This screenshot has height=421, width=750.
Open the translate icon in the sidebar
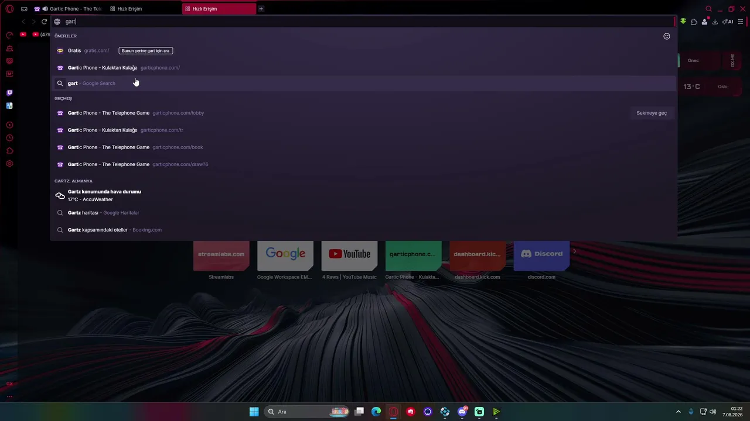pyautogui.click(x=9, y=106)
